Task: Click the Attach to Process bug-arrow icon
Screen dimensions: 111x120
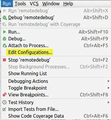Action: [5, 45]
